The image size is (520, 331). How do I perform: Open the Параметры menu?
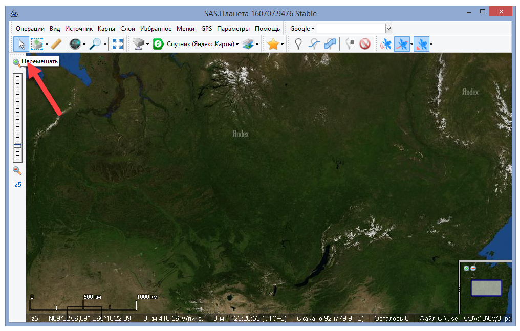click(x=233, y=29)
